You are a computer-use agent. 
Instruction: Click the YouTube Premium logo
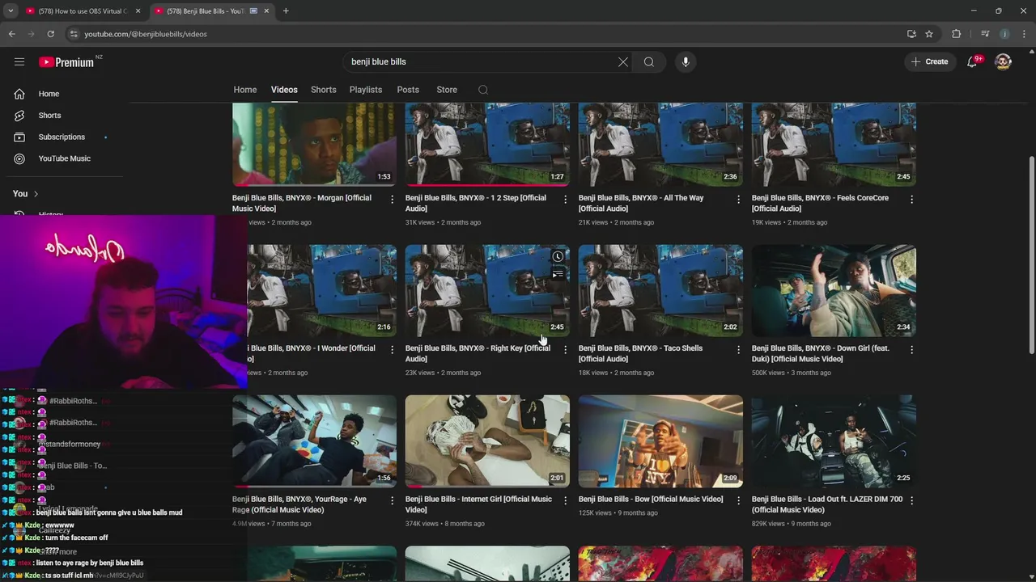(x=68, y=62)
